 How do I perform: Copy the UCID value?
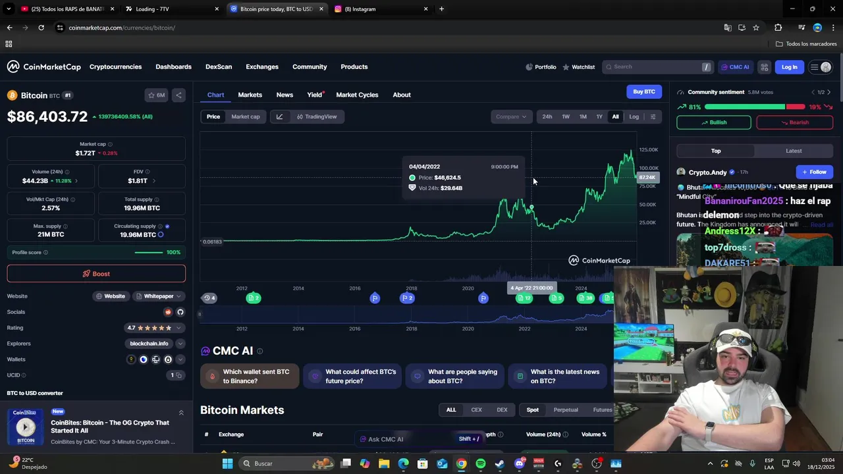pyautogui.click(x=178, y=375)
